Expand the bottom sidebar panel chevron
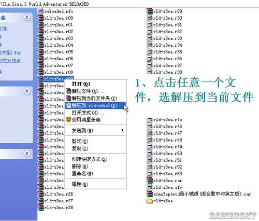 (x=27, y=154)
